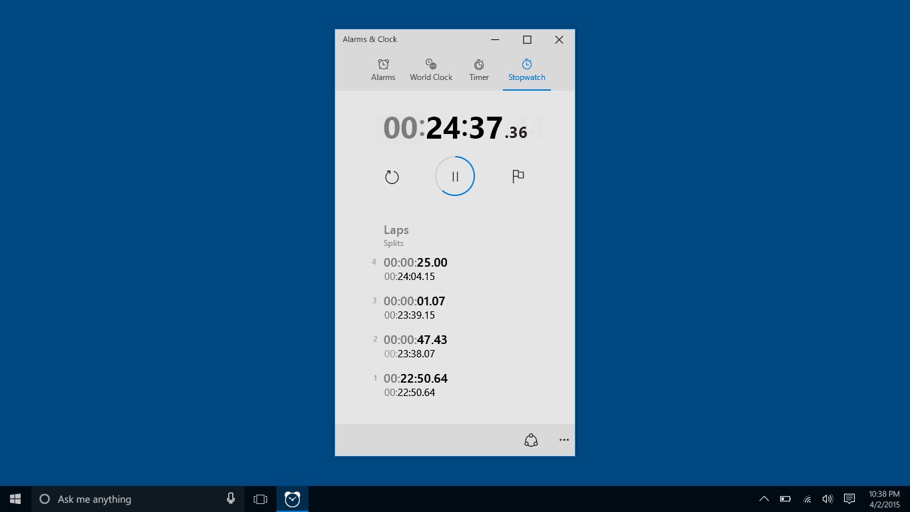Go to the Timer tab
Screen dimensions: 910x512
click(x=479, y=70)
